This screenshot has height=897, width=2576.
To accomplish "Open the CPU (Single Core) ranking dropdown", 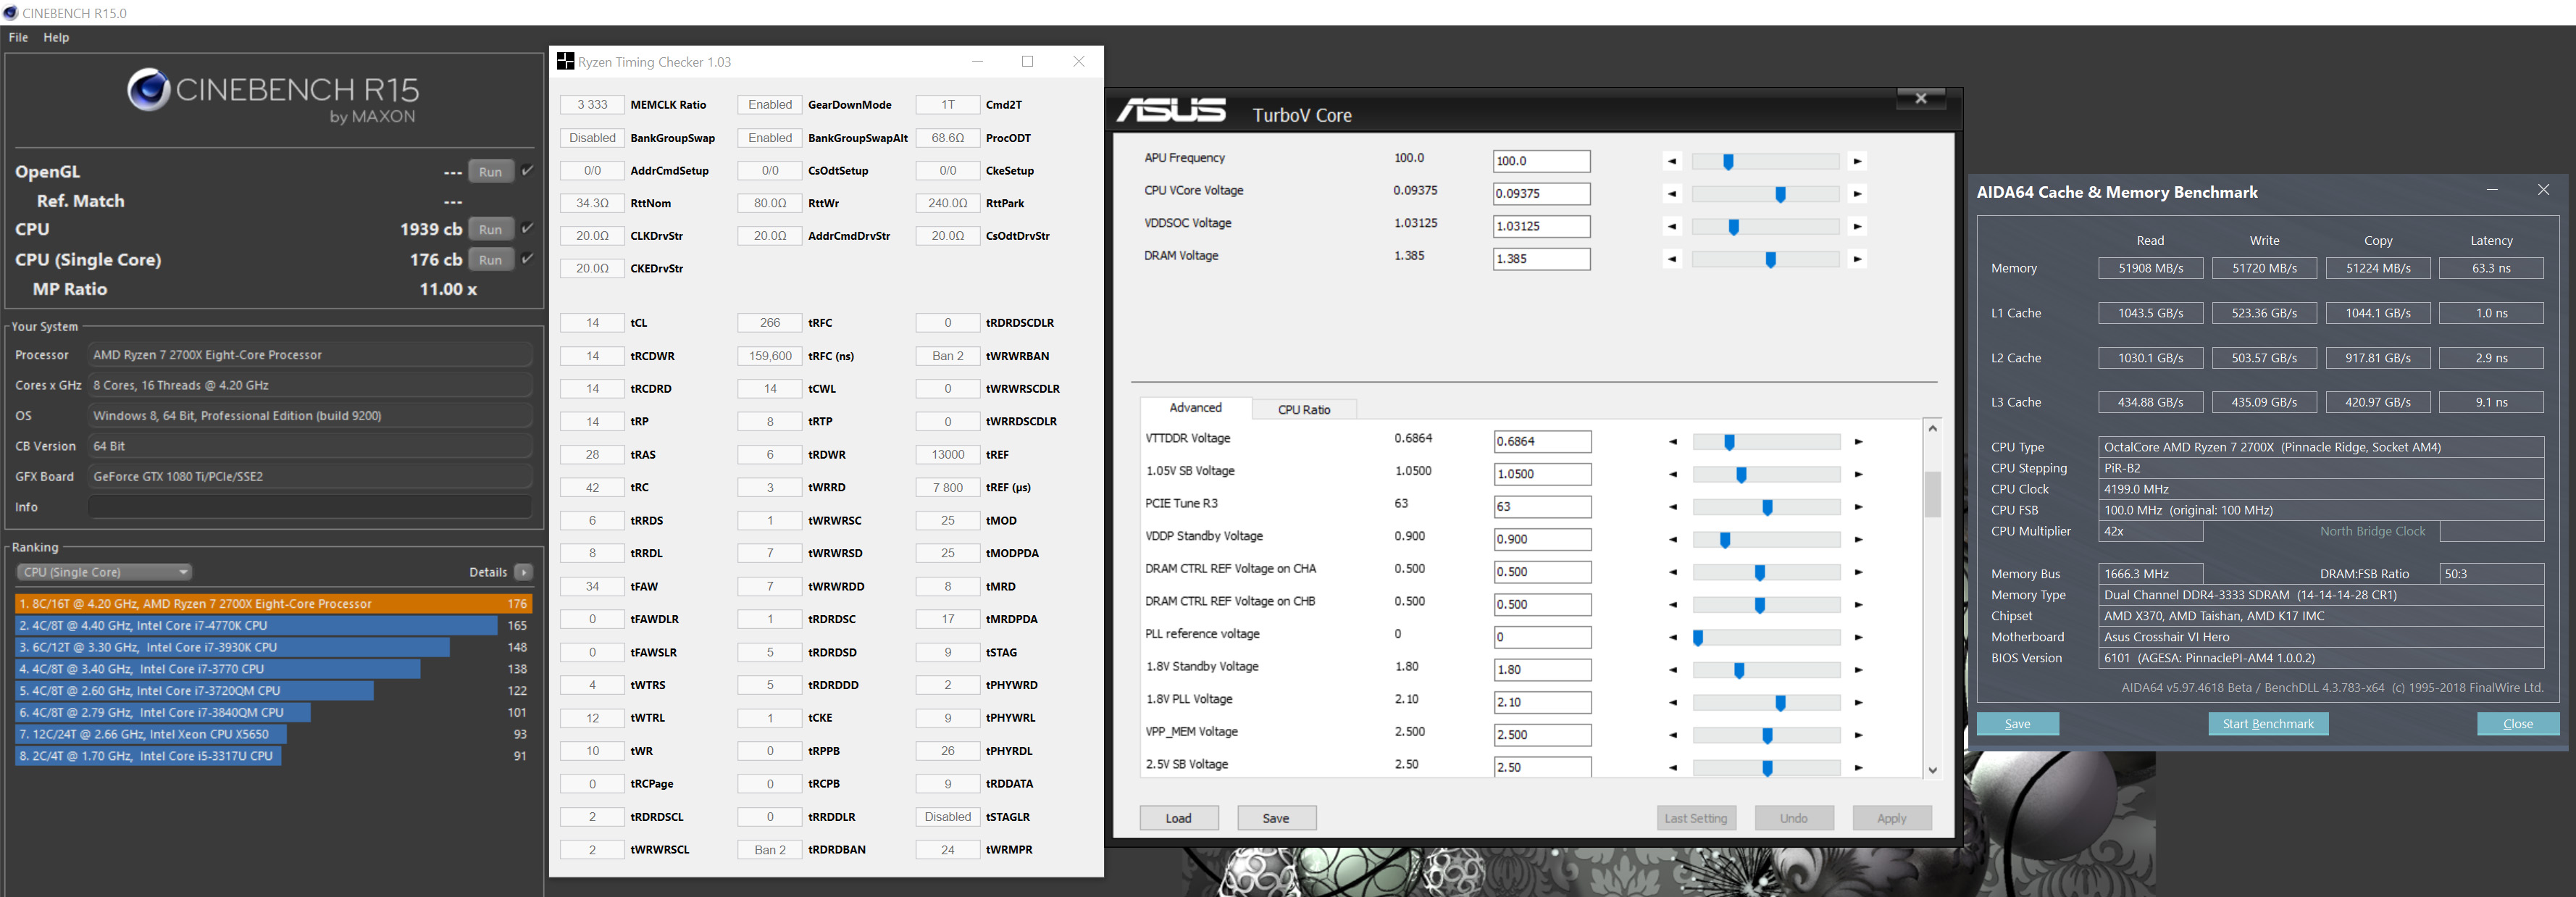I will tap(104, 572).
